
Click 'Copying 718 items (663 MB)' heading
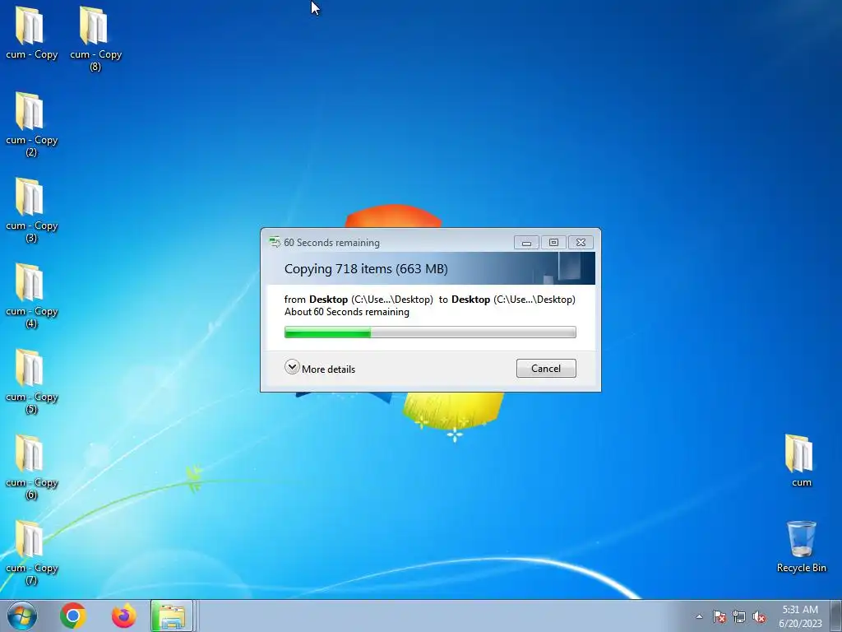point(366,269)
